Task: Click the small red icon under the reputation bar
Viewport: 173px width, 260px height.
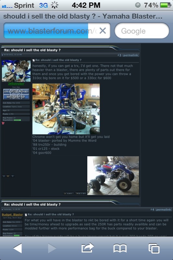Action: pyautogui.click(x=3, y=123)
